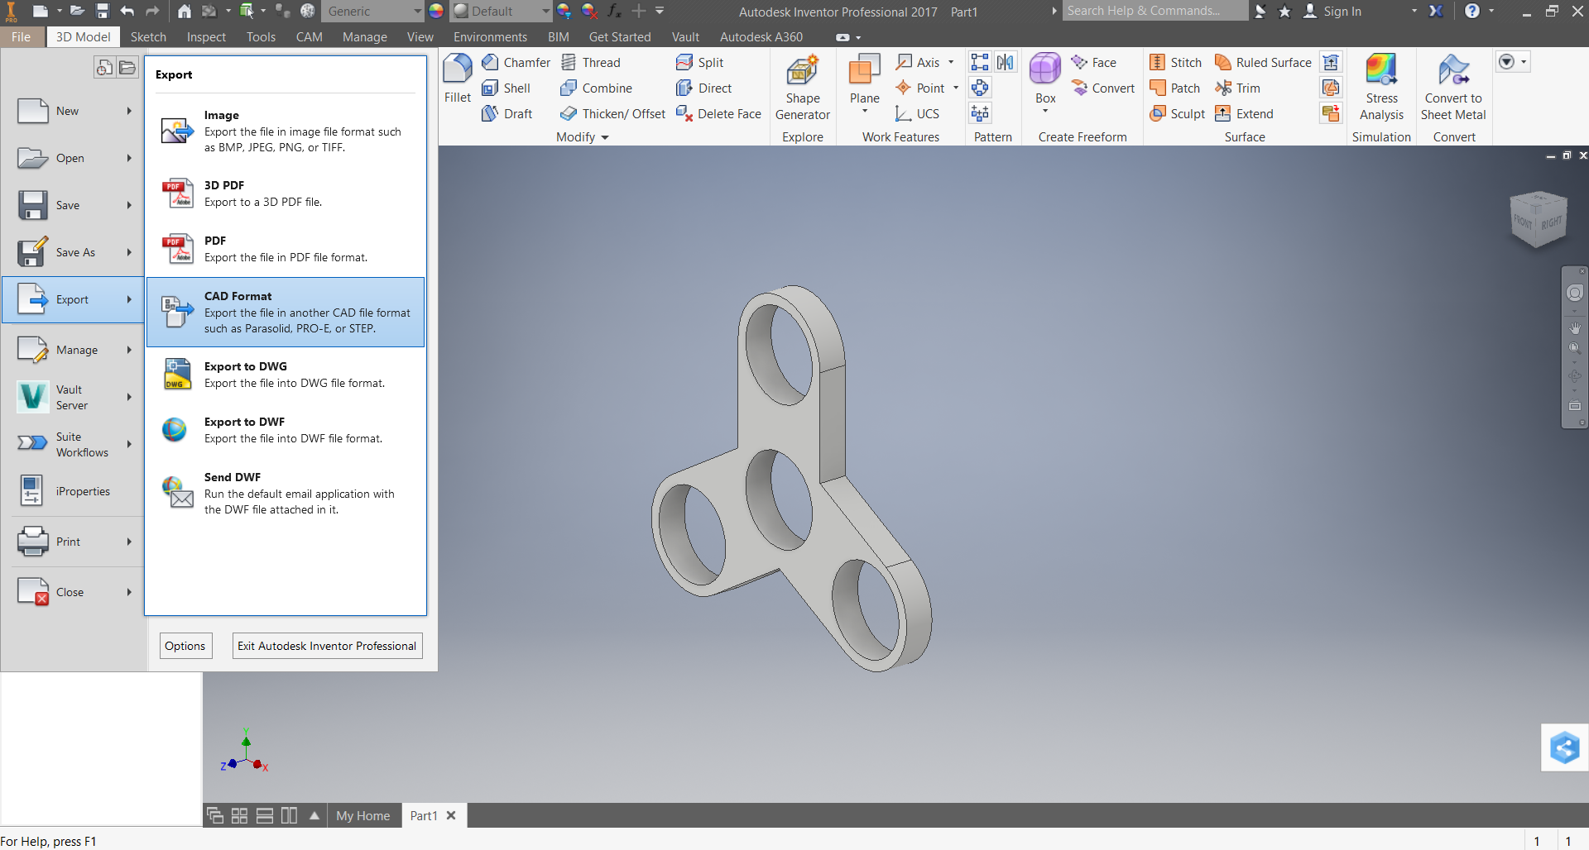
Task: Select the freeform Face tool
Action: pos(1093,63)
